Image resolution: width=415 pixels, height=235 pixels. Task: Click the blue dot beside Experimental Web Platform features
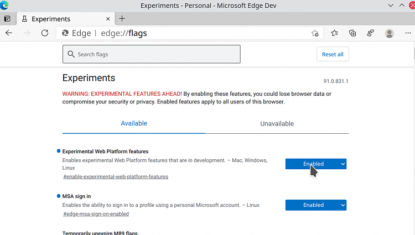(x=59, y=151)
